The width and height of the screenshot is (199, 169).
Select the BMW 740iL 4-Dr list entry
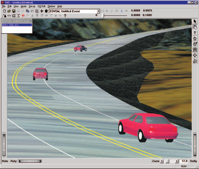tap(17, 25)
